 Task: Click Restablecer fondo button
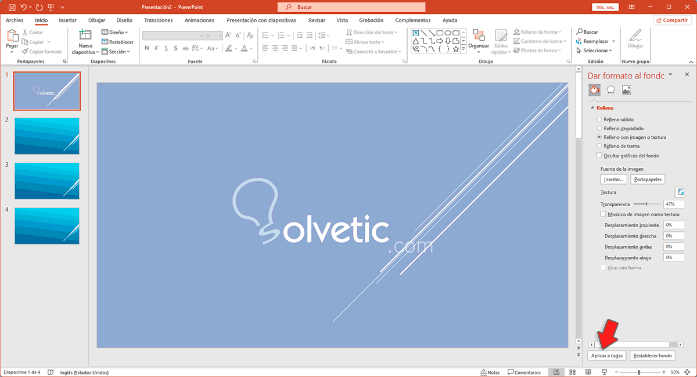pyautogui.click(x=652, y=356)
